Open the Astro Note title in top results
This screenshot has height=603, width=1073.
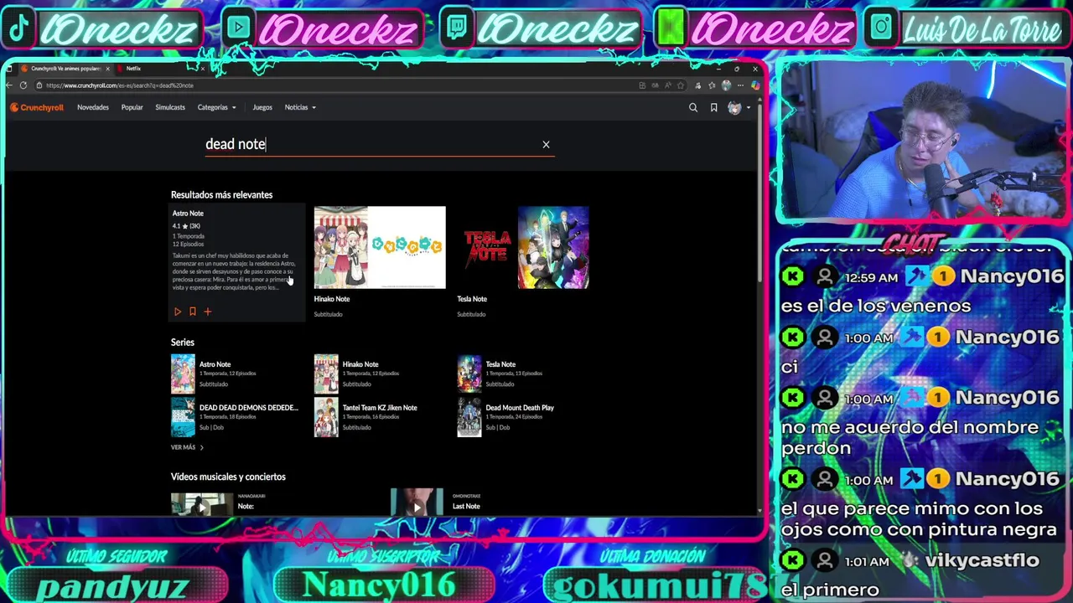pos(188,214)
